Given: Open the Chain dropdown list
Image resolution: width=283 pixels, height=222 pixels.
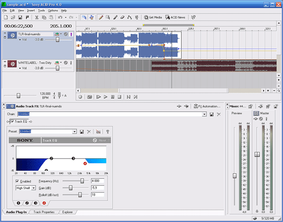Looking at the screenshot, I should click(204, 114).
